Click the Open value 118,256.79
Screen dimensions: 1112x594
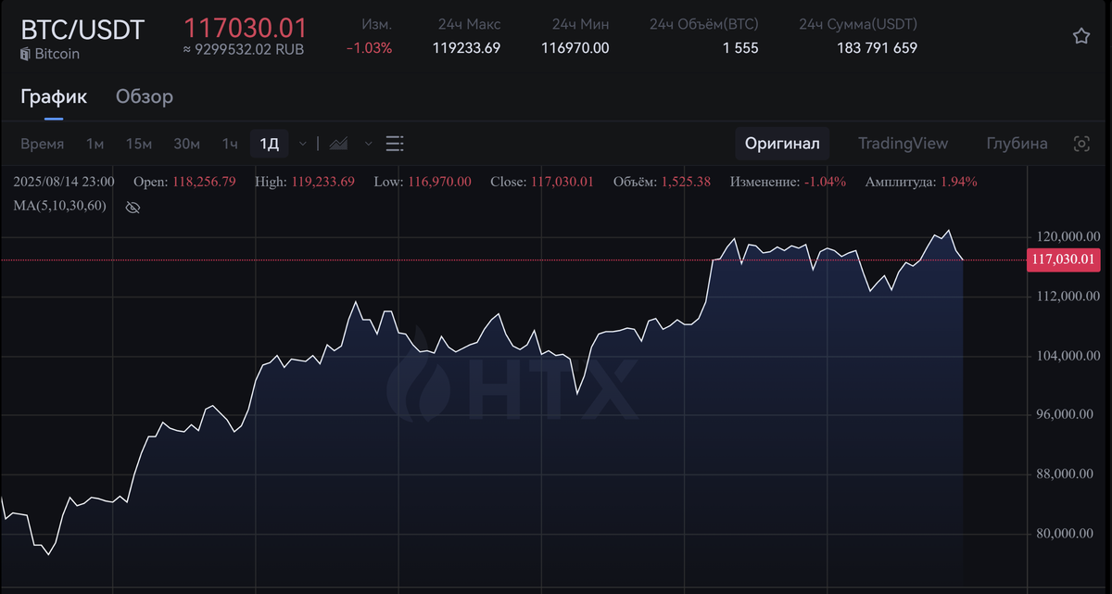[204, 182]
